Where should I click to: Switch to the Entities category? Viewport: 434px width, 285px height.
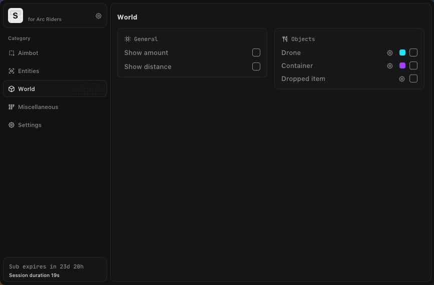(28, 71)
